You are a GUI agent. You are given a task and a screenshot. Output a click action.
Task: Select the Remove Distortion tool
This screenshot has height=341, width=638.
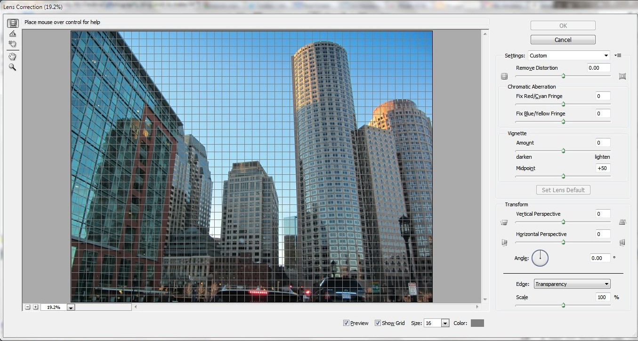(x=13, y=23)
